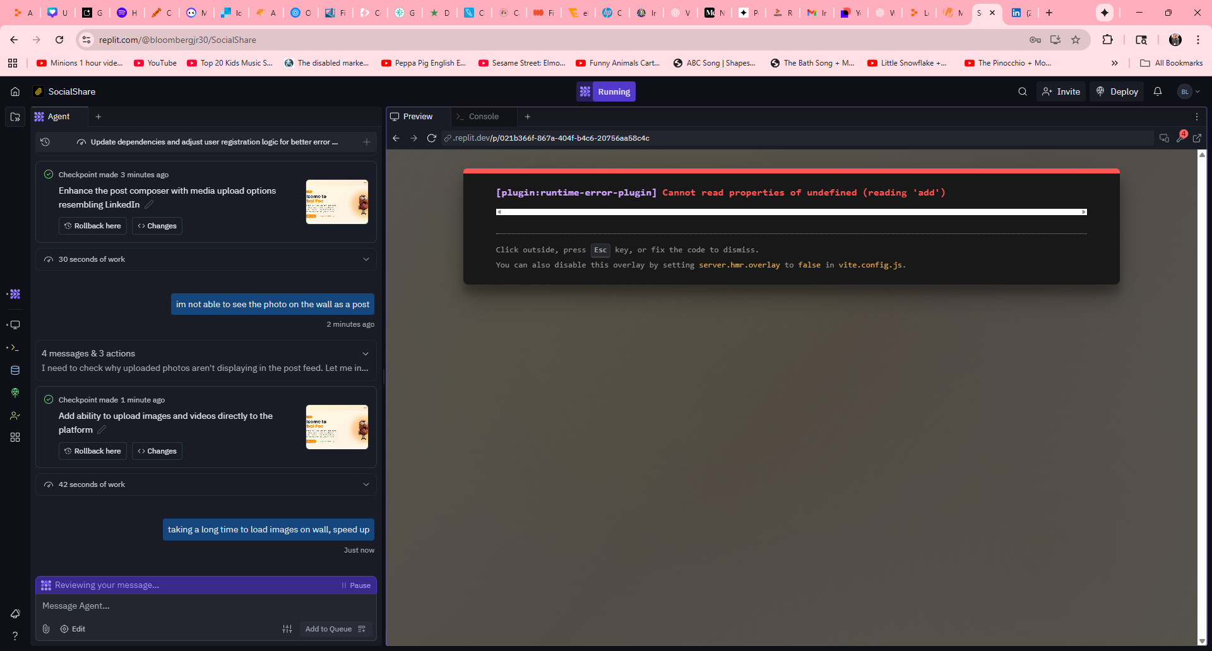Toggle the Edit mode selector
Screen dimensions: 1212x651
(73, 629)
